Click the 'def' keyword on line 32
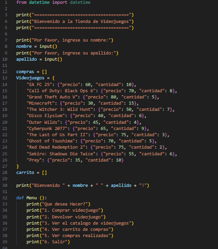 20,198
